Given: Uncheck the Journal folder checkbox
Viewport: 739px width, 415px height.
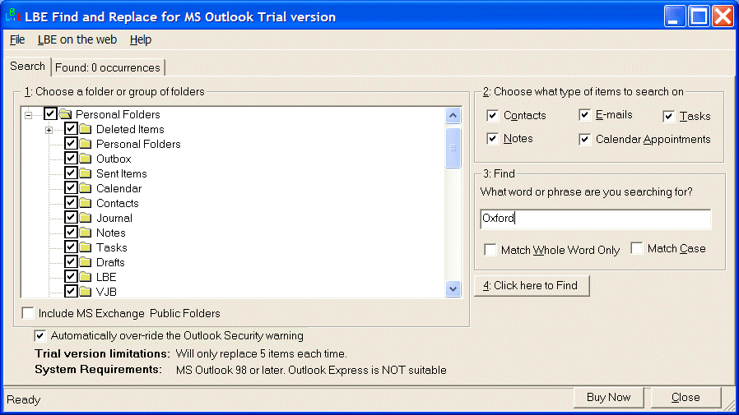Looking at the screenshot, I should pos(71,217).
